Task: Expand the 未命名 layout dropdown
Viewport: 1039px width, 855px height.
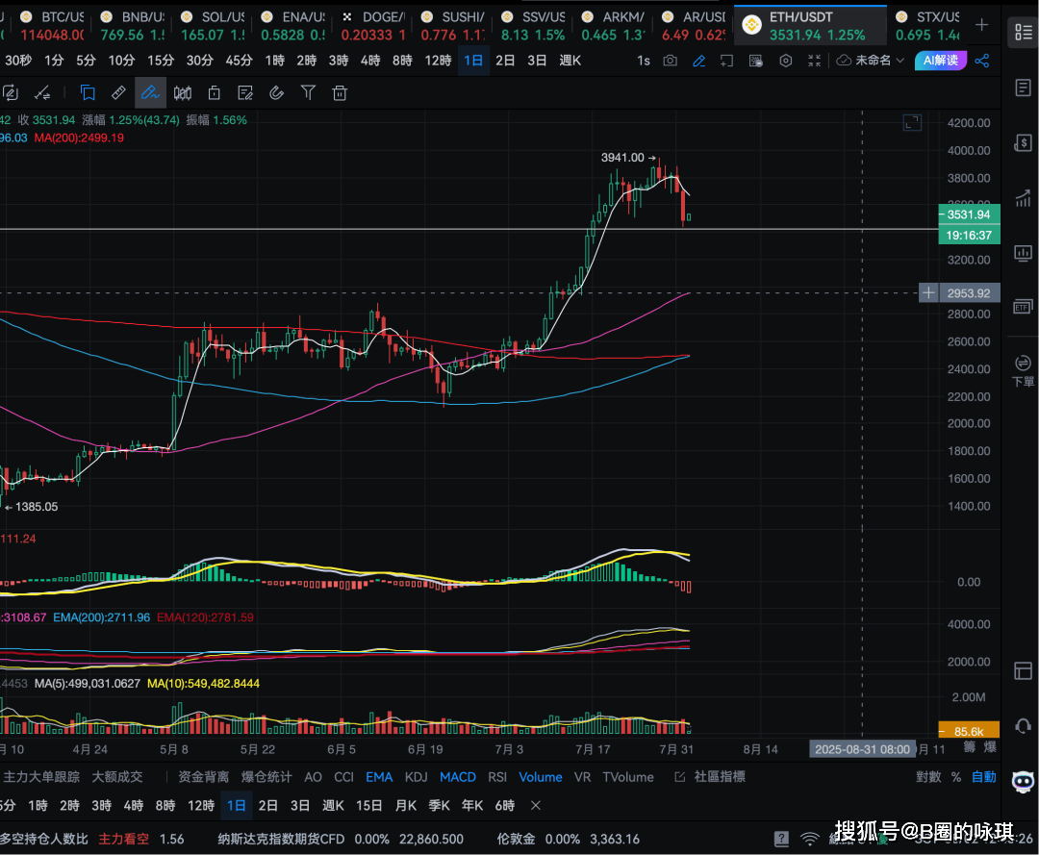Action: [x=872, y=61]
